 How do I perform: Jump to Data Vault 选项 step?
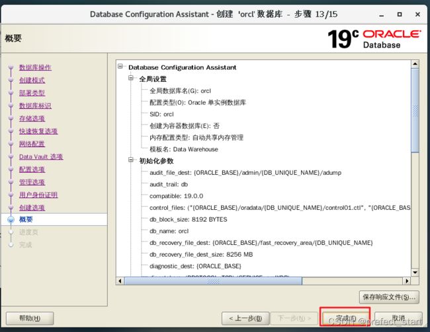(x=41, y=156)
